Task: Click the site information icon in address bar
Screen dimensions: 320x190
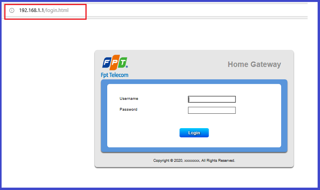Action: point(12,10)
